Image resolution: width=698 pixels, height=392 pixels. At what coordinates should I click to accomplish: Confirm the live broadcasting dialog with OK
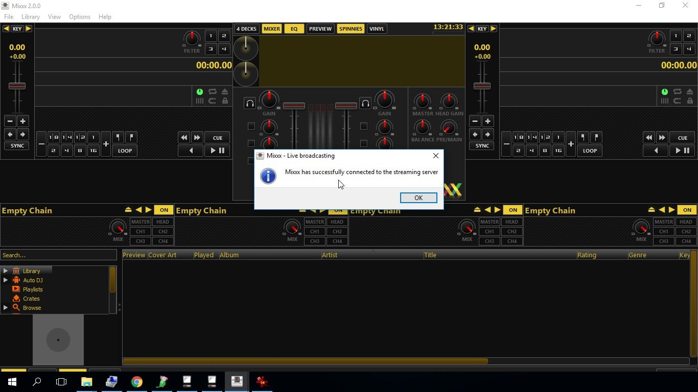418,198
